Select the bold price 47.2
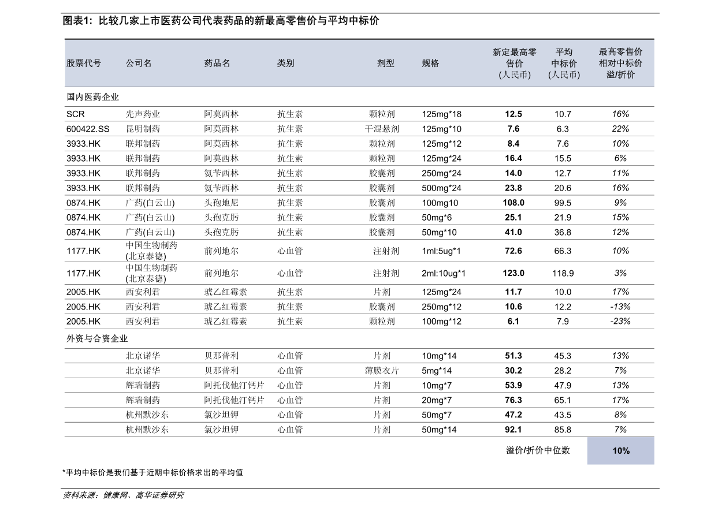 [513, 415]
